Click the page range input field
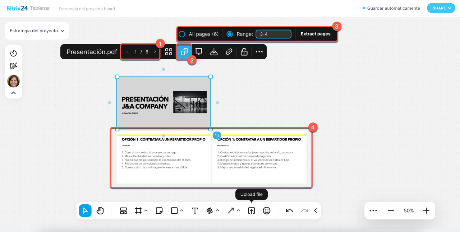The height and width of the screenshot is (232, 460). coord(273,34)
